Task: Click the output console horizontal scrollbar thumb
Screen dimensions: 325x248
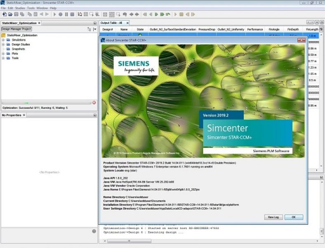Action: (x=130, y=241)
